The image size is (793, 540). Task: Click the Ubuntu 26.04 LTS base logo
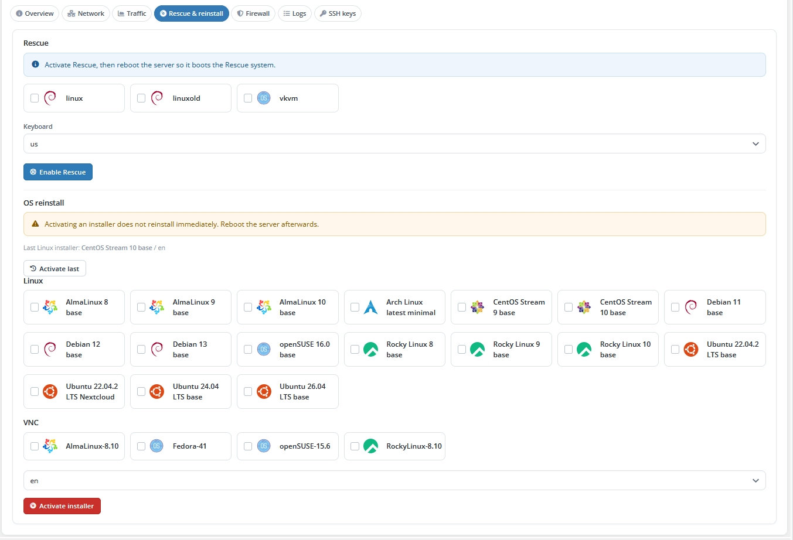point(264,391)
